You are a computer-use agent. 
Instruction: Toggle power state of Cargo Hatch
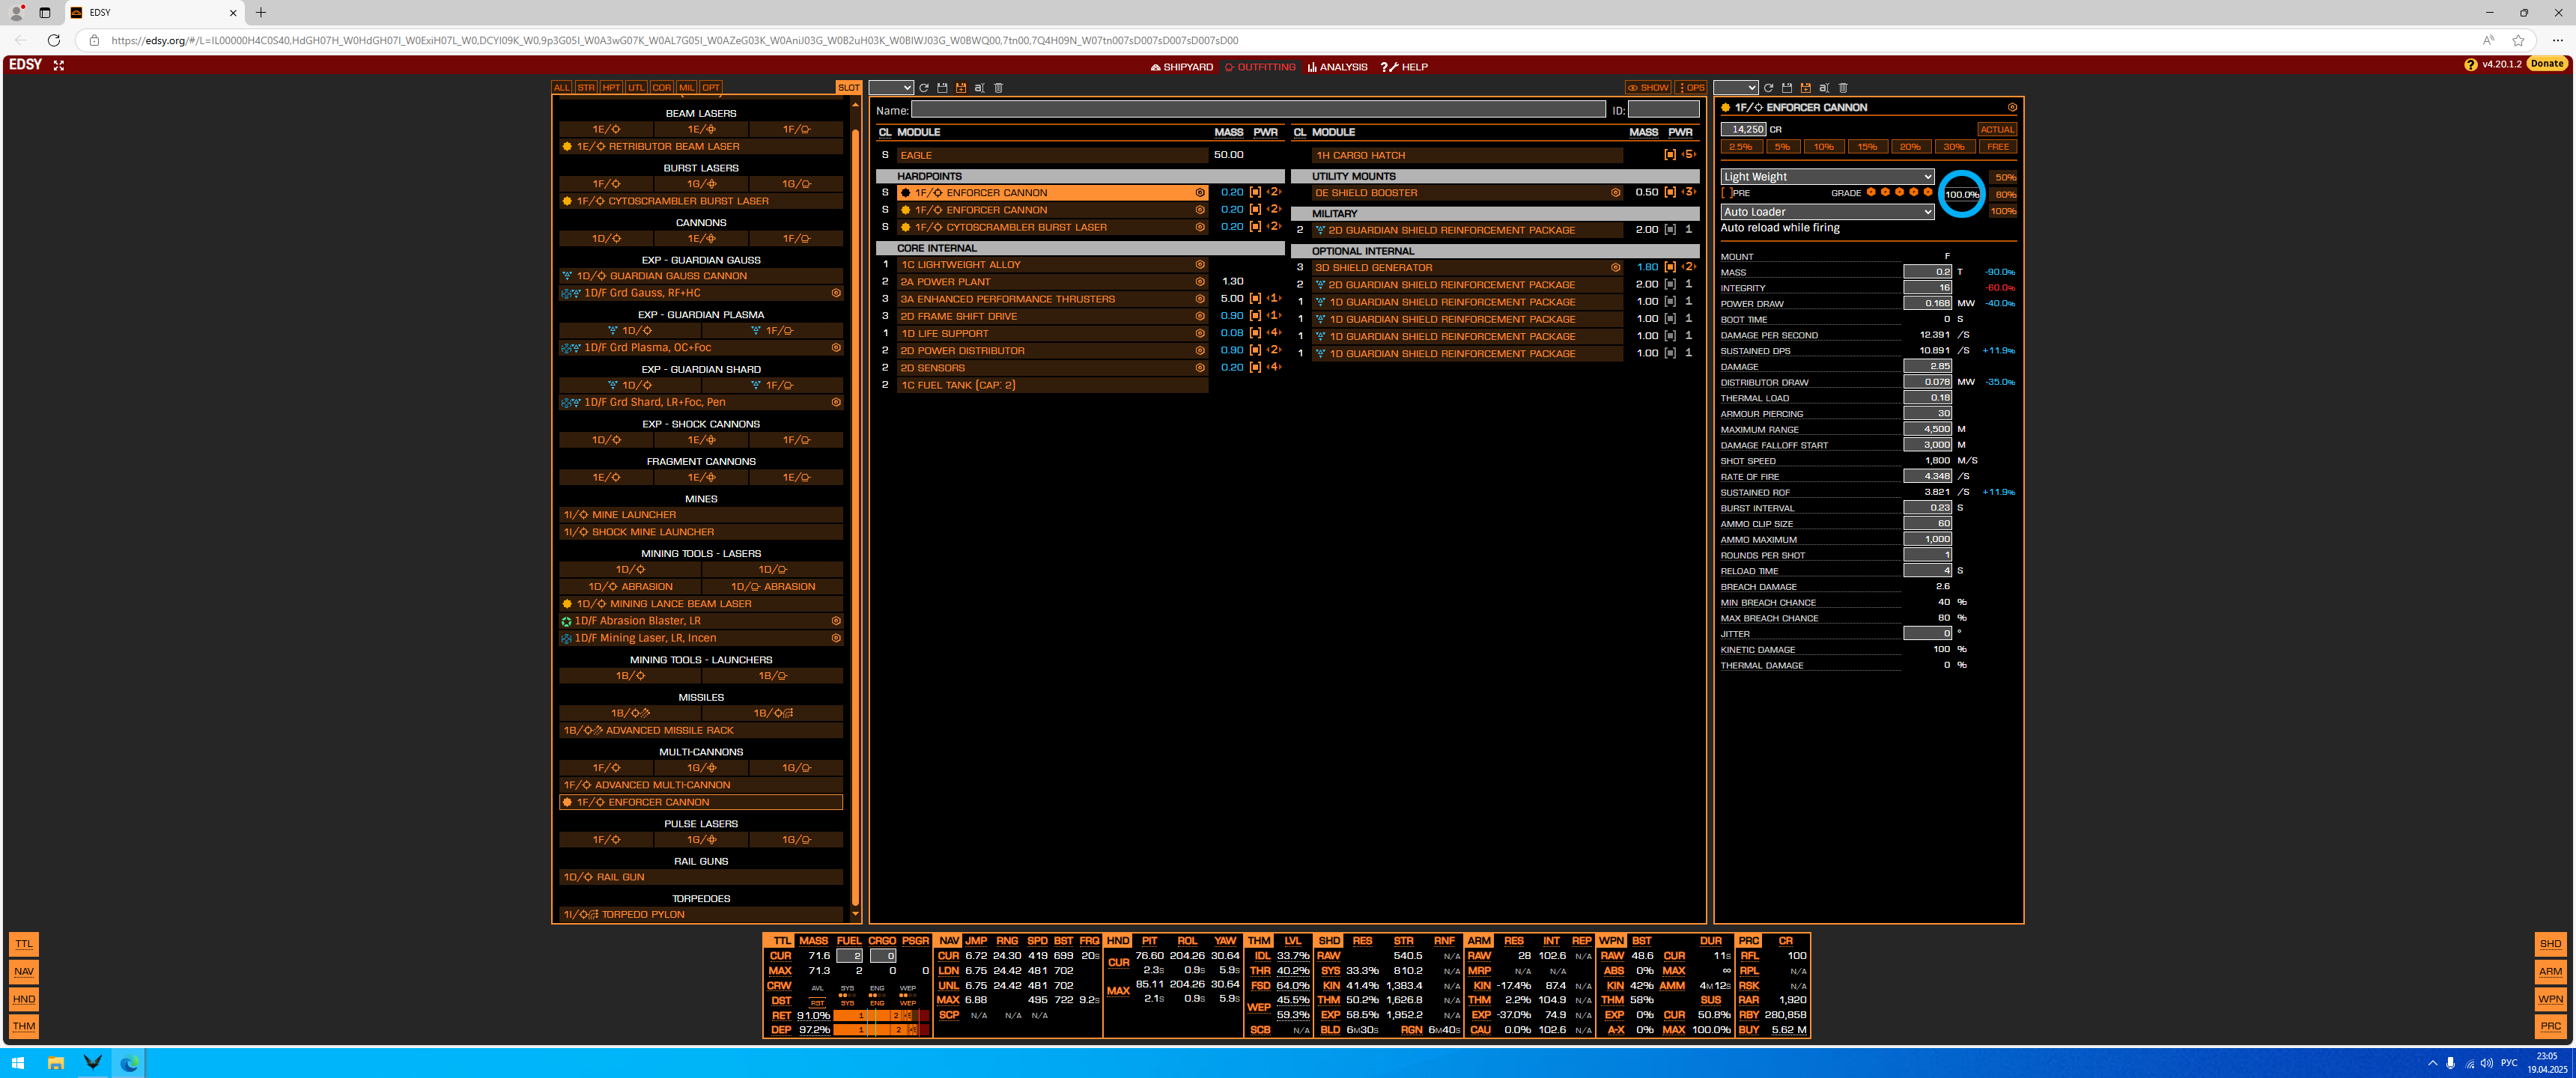tap(1669, 155)
